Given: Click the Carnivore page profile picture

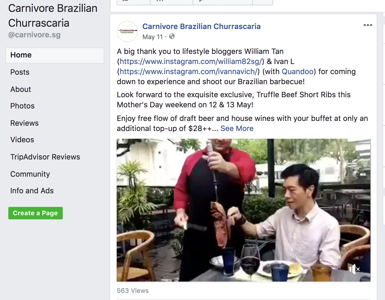Looking at the screenshot, I should pos(127,31).
